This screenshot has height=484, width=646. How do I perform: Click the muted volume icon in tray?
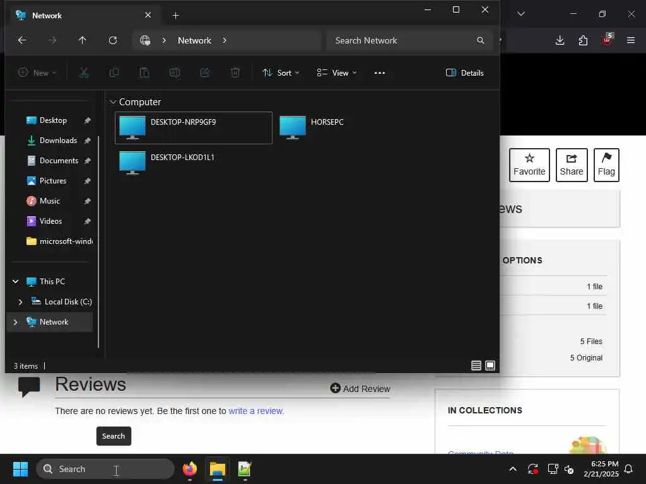pos(569,469)
